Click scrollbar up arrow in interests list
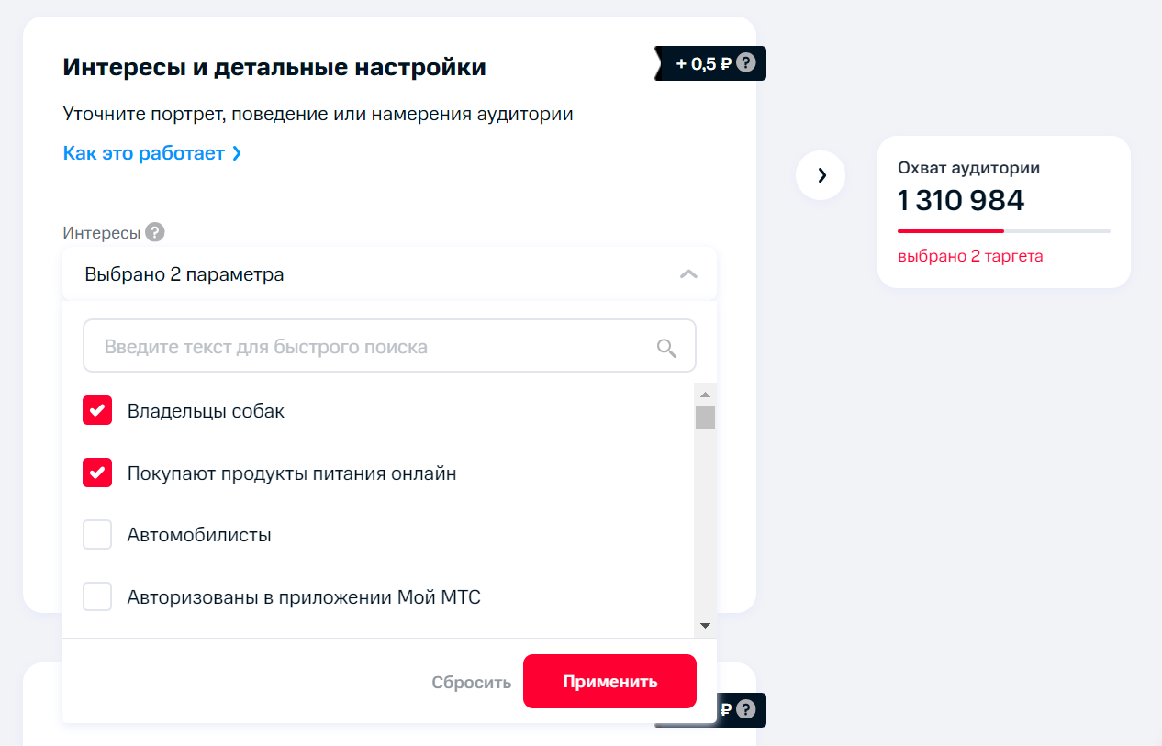This screenshot has height=746, width=1162. 705,395
